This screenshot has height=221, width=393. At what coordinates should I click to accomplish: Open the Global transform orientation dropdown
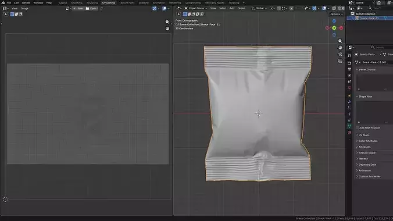point(259,8)
